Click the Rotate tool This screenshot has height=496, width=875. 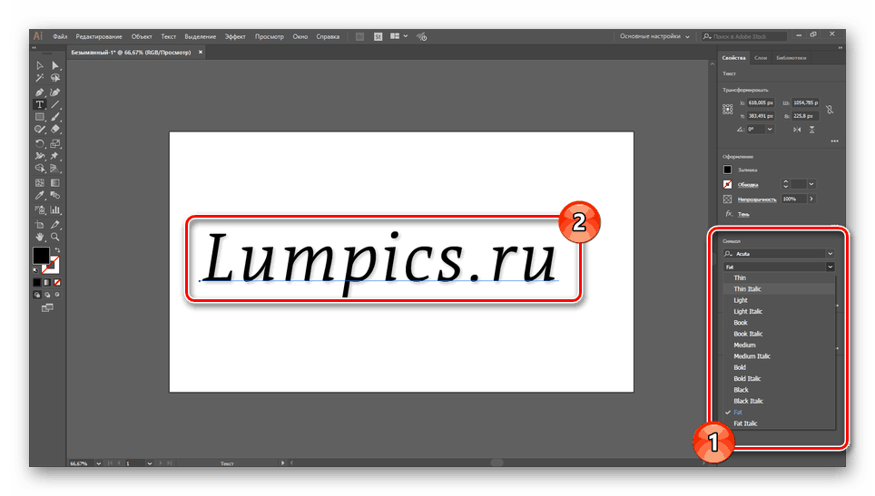click(40, 143)
